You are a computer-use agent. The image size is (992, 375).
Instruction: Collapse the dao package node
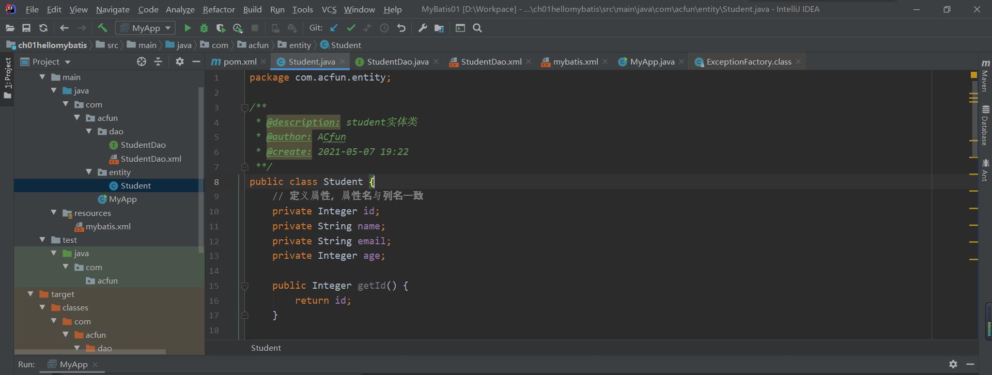pyautogui.click(x=89, y=131)
